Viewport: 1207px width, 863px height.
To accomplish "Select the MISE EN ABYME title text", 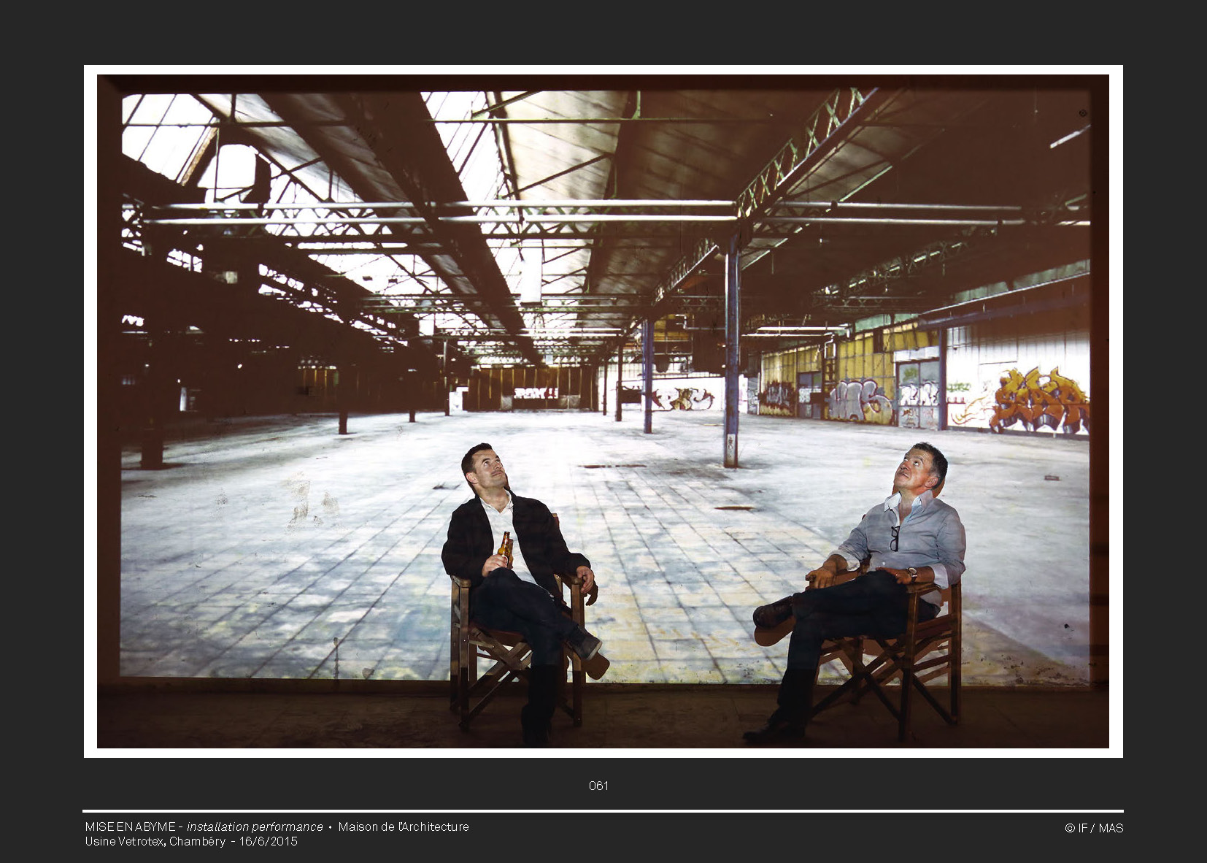I will 130,826.
